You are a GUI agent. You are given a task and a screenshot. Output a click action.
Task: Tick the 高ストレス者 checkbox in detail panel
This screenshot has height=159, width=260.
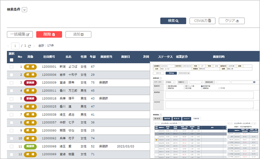184,86
